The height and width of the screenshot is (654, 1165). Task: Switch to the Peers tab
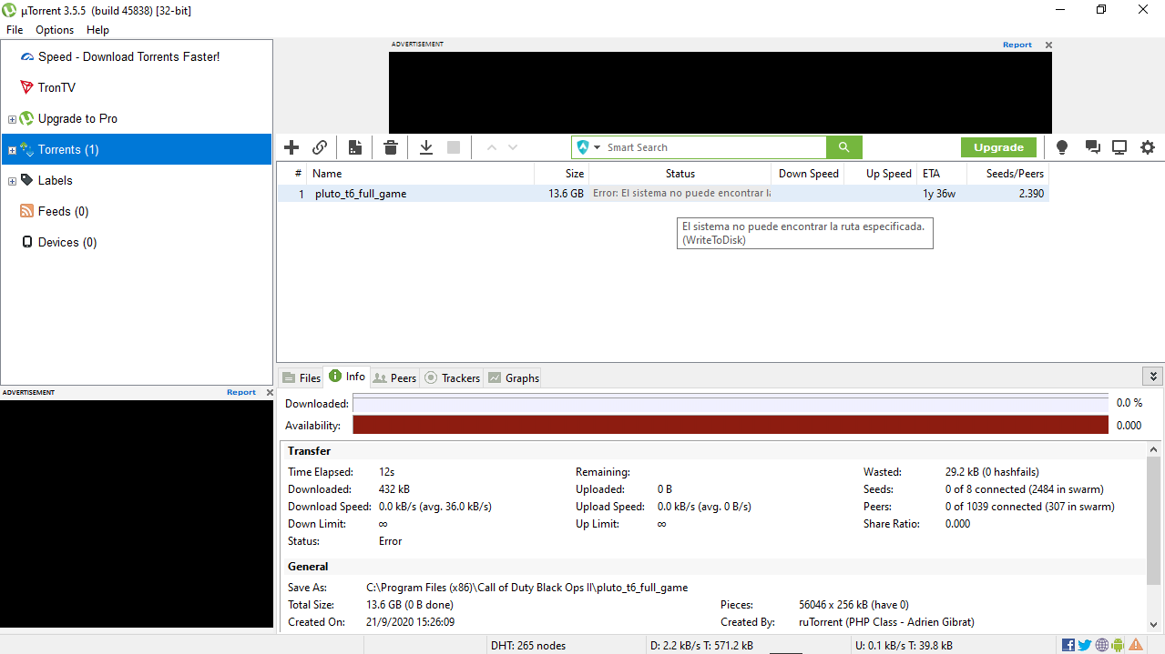tap(394, 377)
